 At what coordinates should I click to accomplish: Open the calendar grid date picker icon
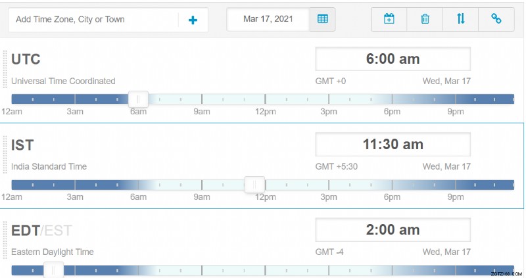322,19
